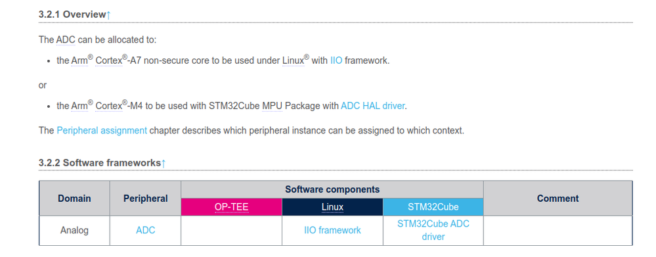Open the ADC link in Peripheral column
Image resolution: width=656 pixels, height=257 pixels.
point(146,230)
